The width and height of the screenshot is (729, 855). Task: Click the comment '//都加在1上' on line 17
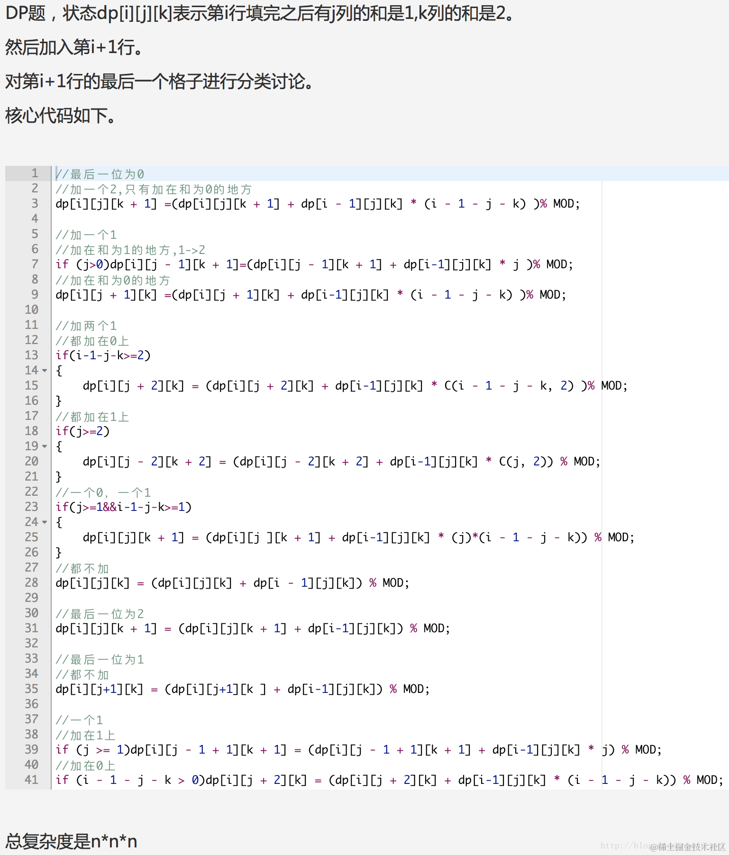point(92,417)
